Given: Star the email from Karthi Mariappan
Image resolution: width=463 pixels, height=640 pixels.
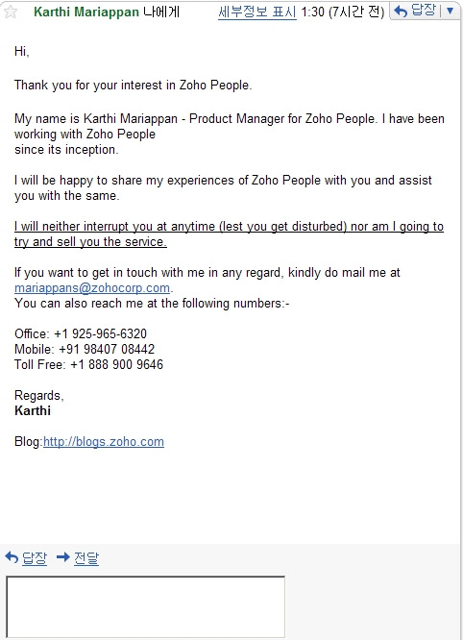Looking at the screenshot, I should [11, 12].
